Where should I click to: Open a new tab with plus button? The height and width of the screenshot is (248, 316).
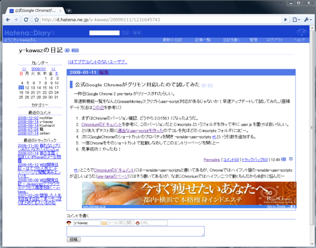click(68, 11)
